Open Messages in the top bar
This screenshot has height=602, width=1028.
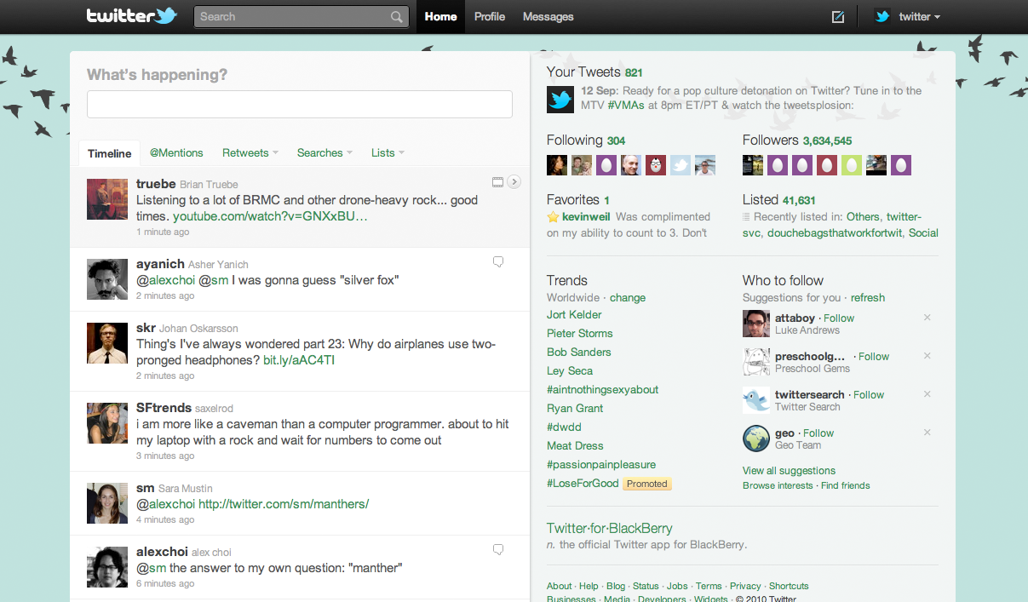(548, 16)
